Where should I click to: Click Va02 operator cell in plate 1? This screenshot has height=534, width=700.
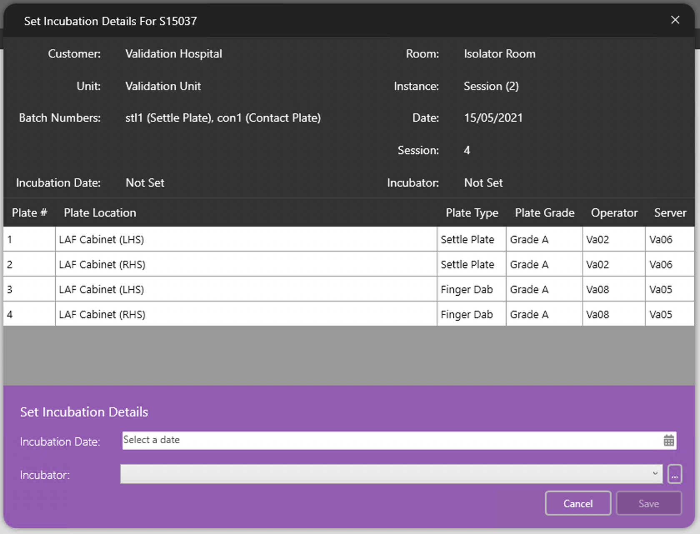pos(597,240)
